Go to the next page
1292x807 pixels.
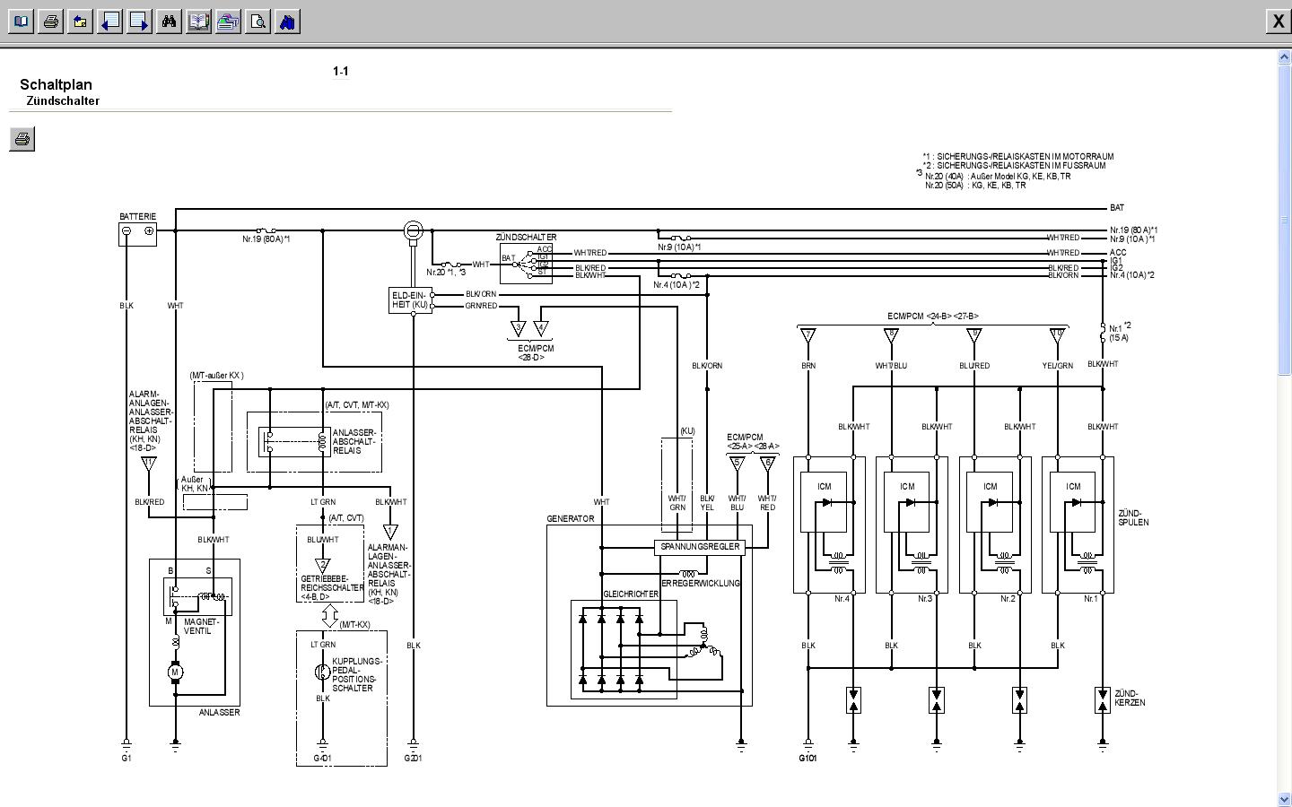[x=140, y=22]
